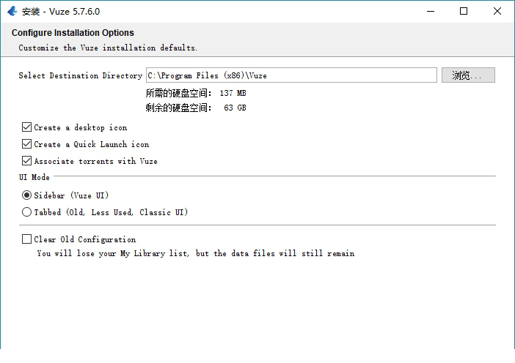The height and width of the screenshot is (363, 515).
Task: Click the Vuze frog icon in title bar
Action: [x=12, y=11]
